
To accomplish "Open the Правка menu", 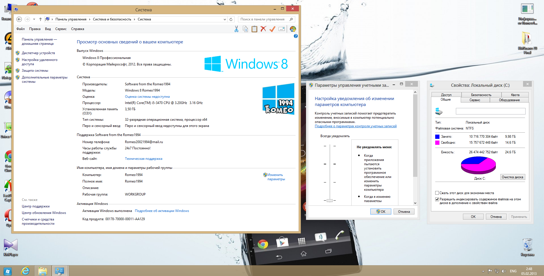I will (35, 29).
